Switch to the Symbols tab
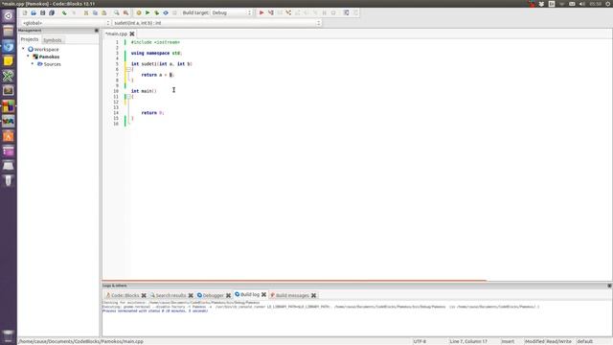The width and height of the screenshot is (613, 345). point(53,40)
